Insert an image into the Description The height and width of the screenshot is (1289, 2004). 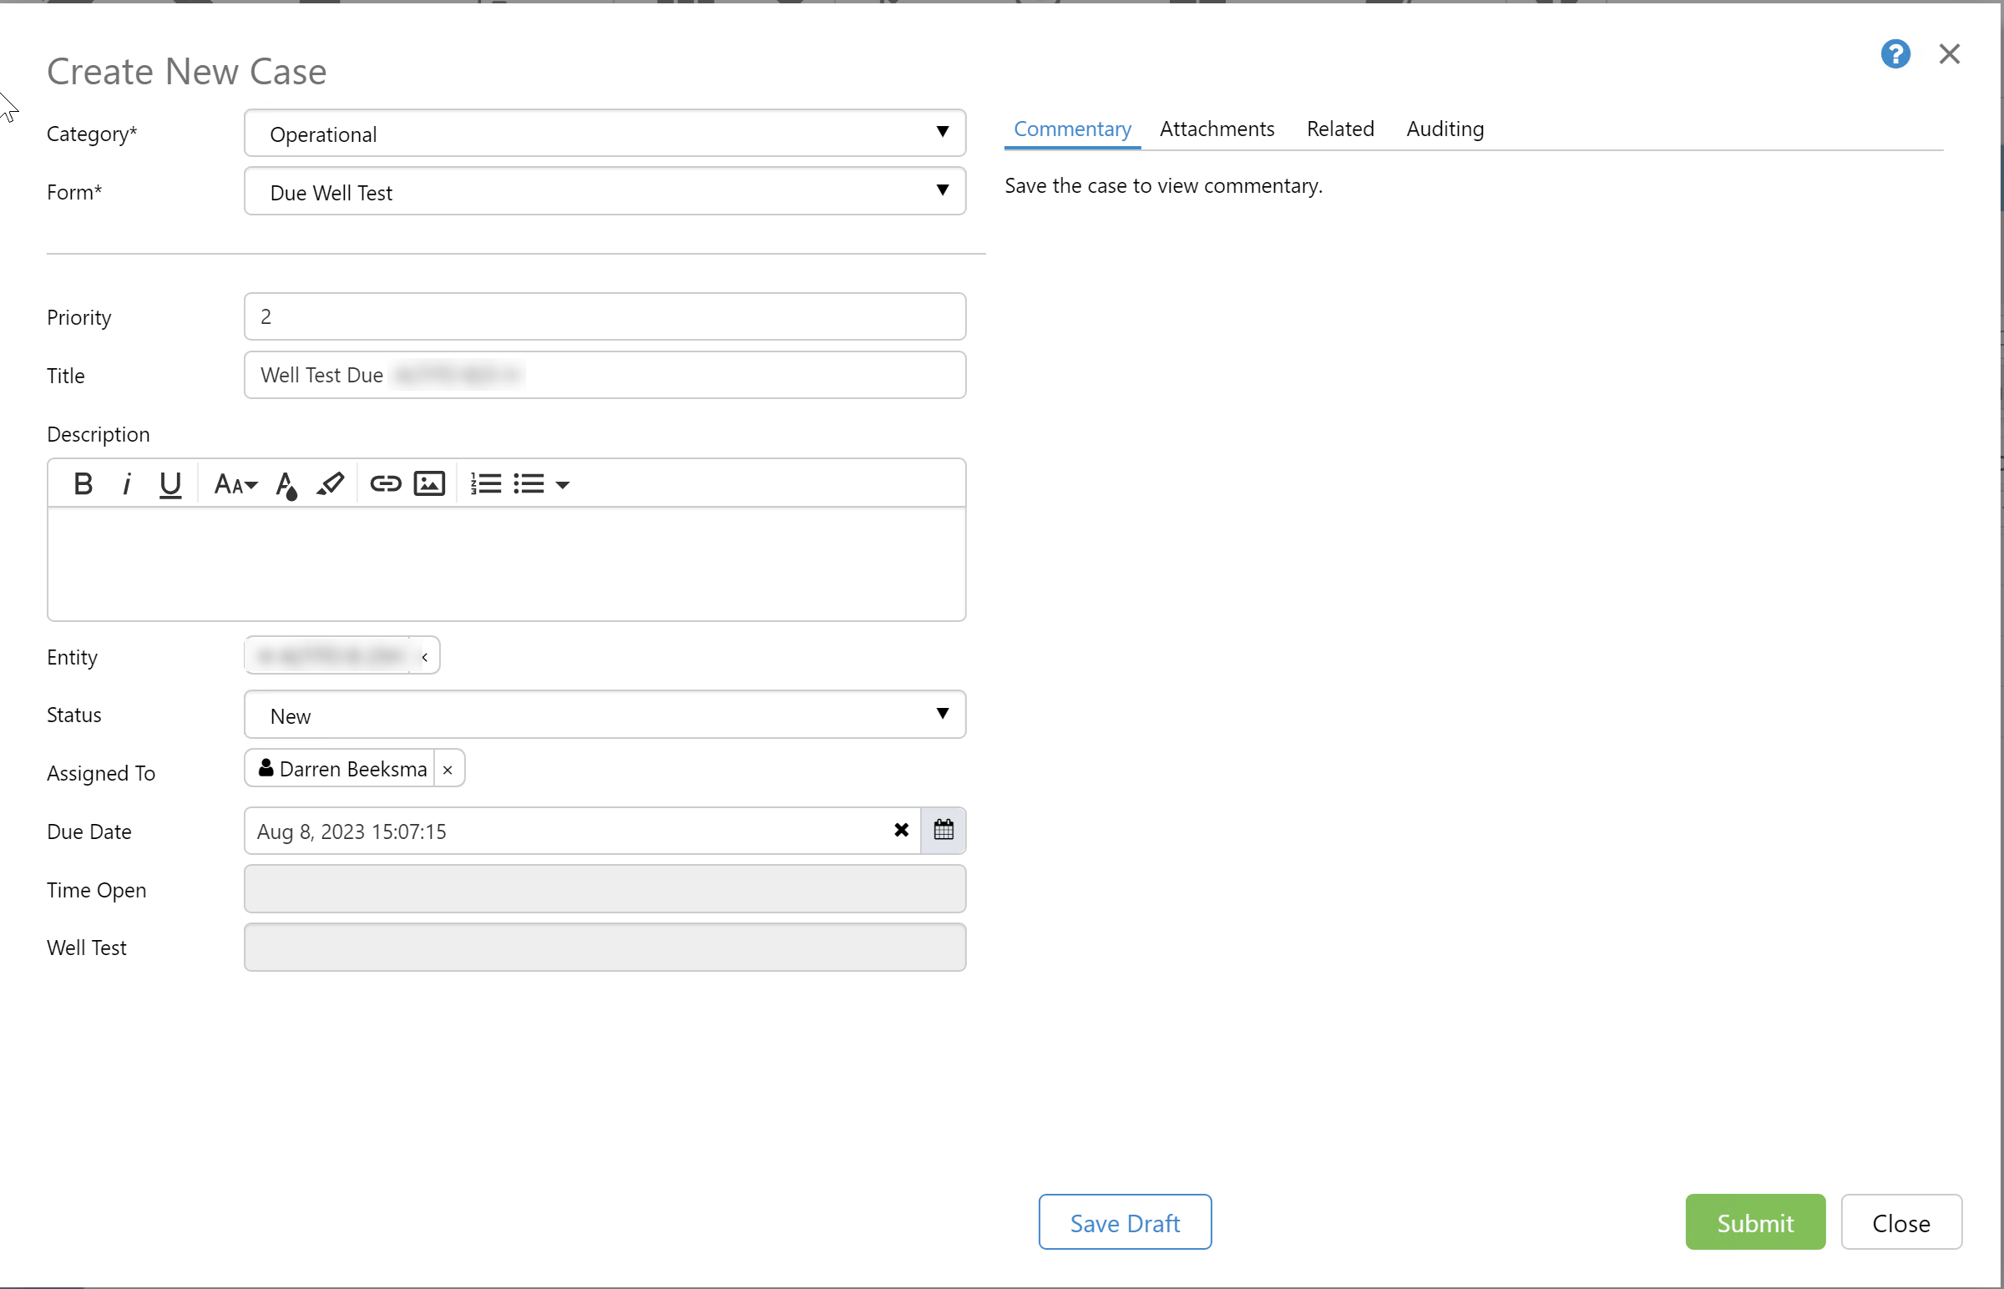429,484
